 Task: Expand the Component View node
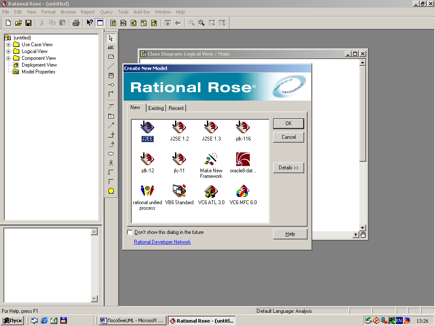point(8,58)
